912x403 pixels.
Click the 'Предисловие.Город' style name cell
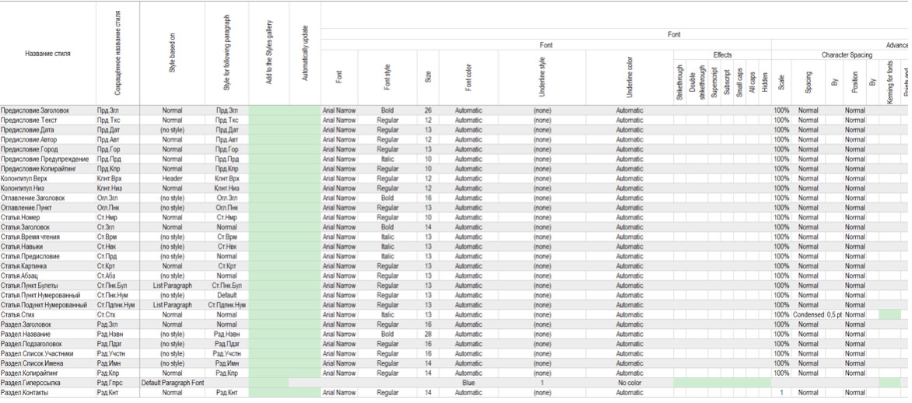point(47,149)
